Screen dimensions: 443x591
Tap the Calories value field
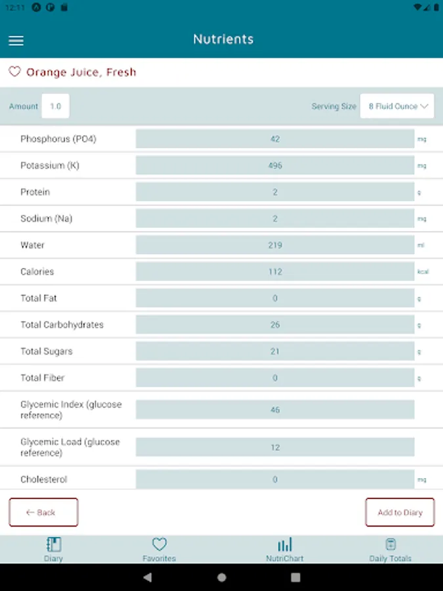coord(275,272)
